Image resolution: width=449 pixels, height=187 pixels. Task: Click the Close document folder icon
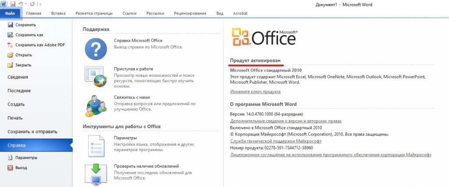(11, 65)
